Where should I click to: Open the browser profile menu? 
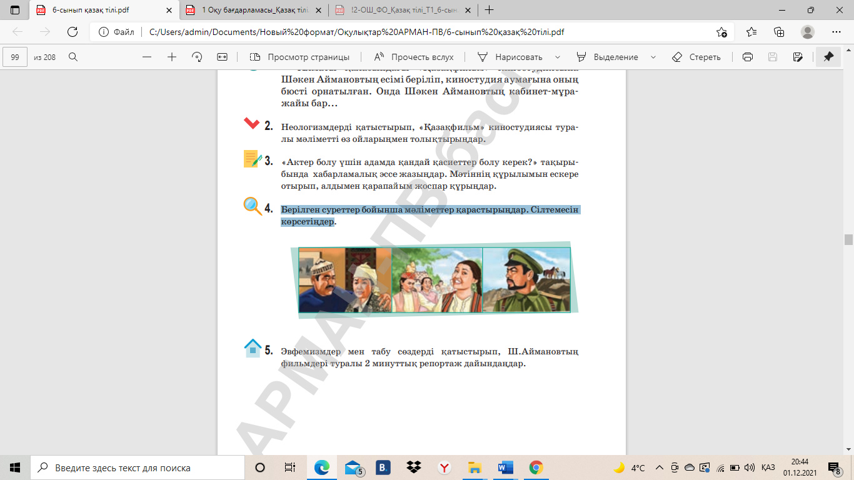pos(808,32)
